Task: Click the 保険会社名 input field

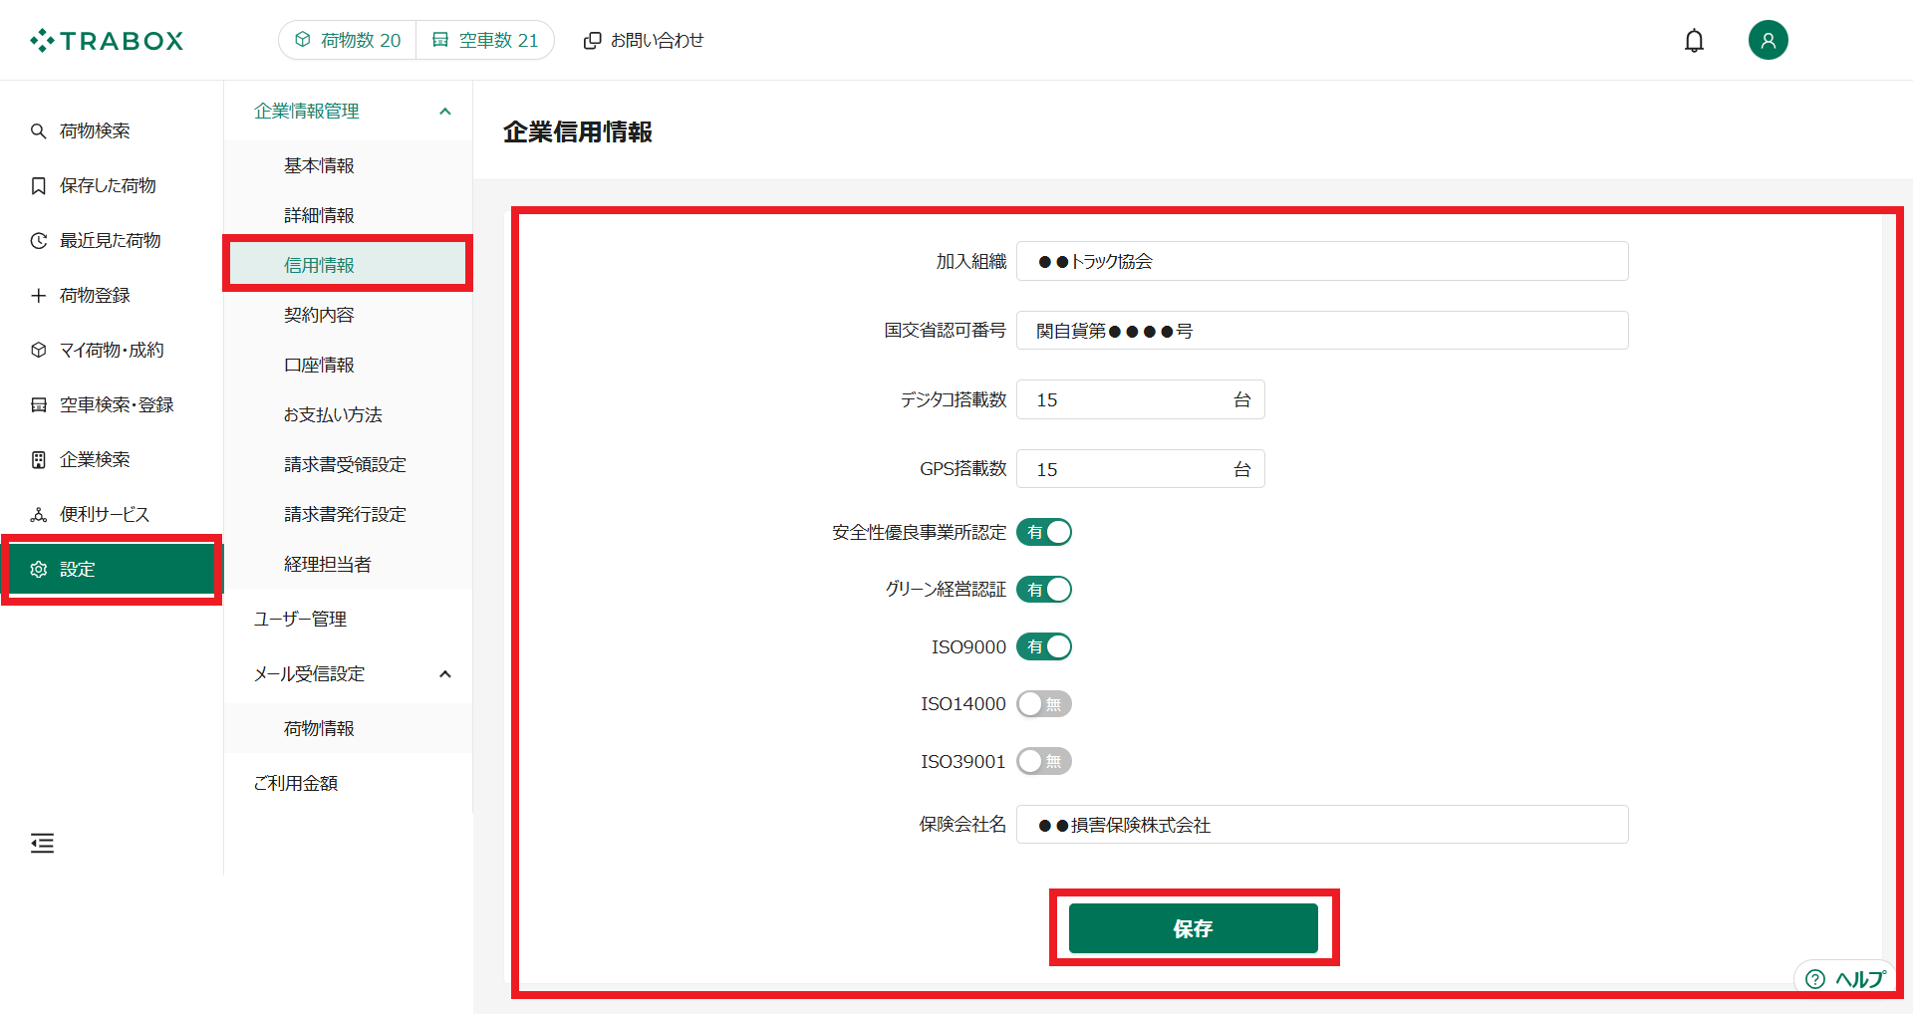Action: pyautogui.click(x=1322, y=825)
